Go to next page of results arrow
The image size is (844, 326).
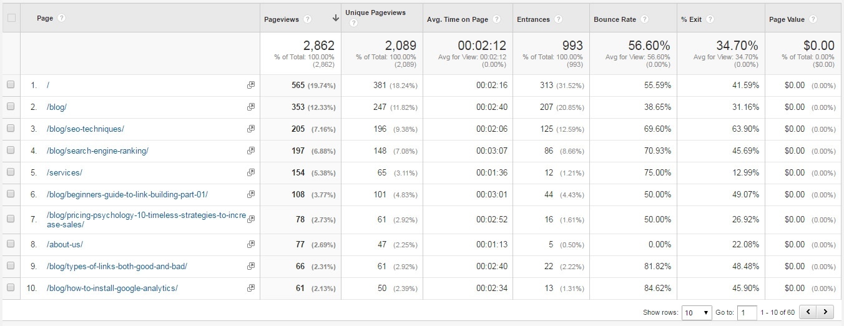[826, 312]
